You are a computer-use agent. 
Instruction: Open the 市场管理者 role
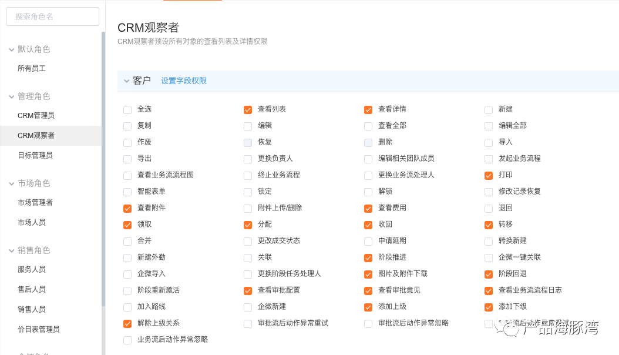coord(51,203)
